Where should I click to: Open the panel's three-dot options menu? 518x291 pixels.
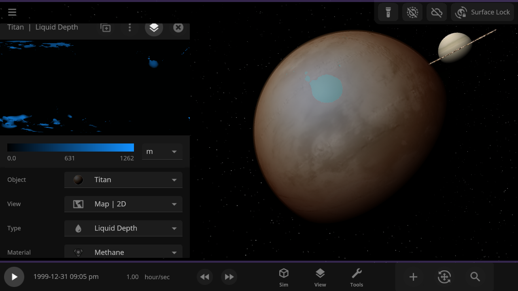[129, 27]
